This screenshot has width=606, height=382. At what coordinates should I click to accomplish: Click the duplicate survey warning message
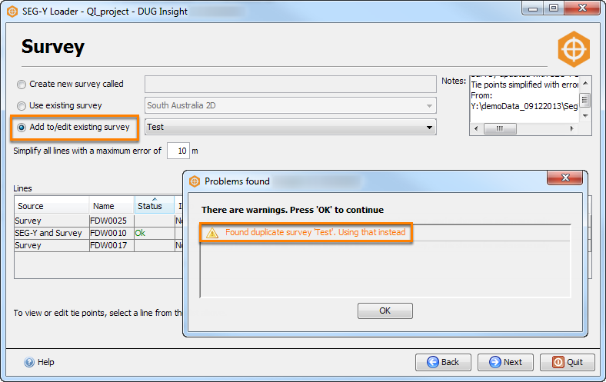tap(315, 232)
